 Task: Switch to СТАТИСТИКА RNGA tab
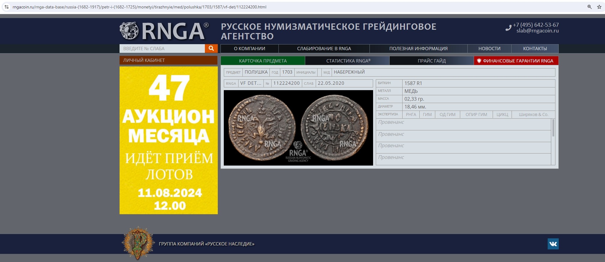coord(348,61)
